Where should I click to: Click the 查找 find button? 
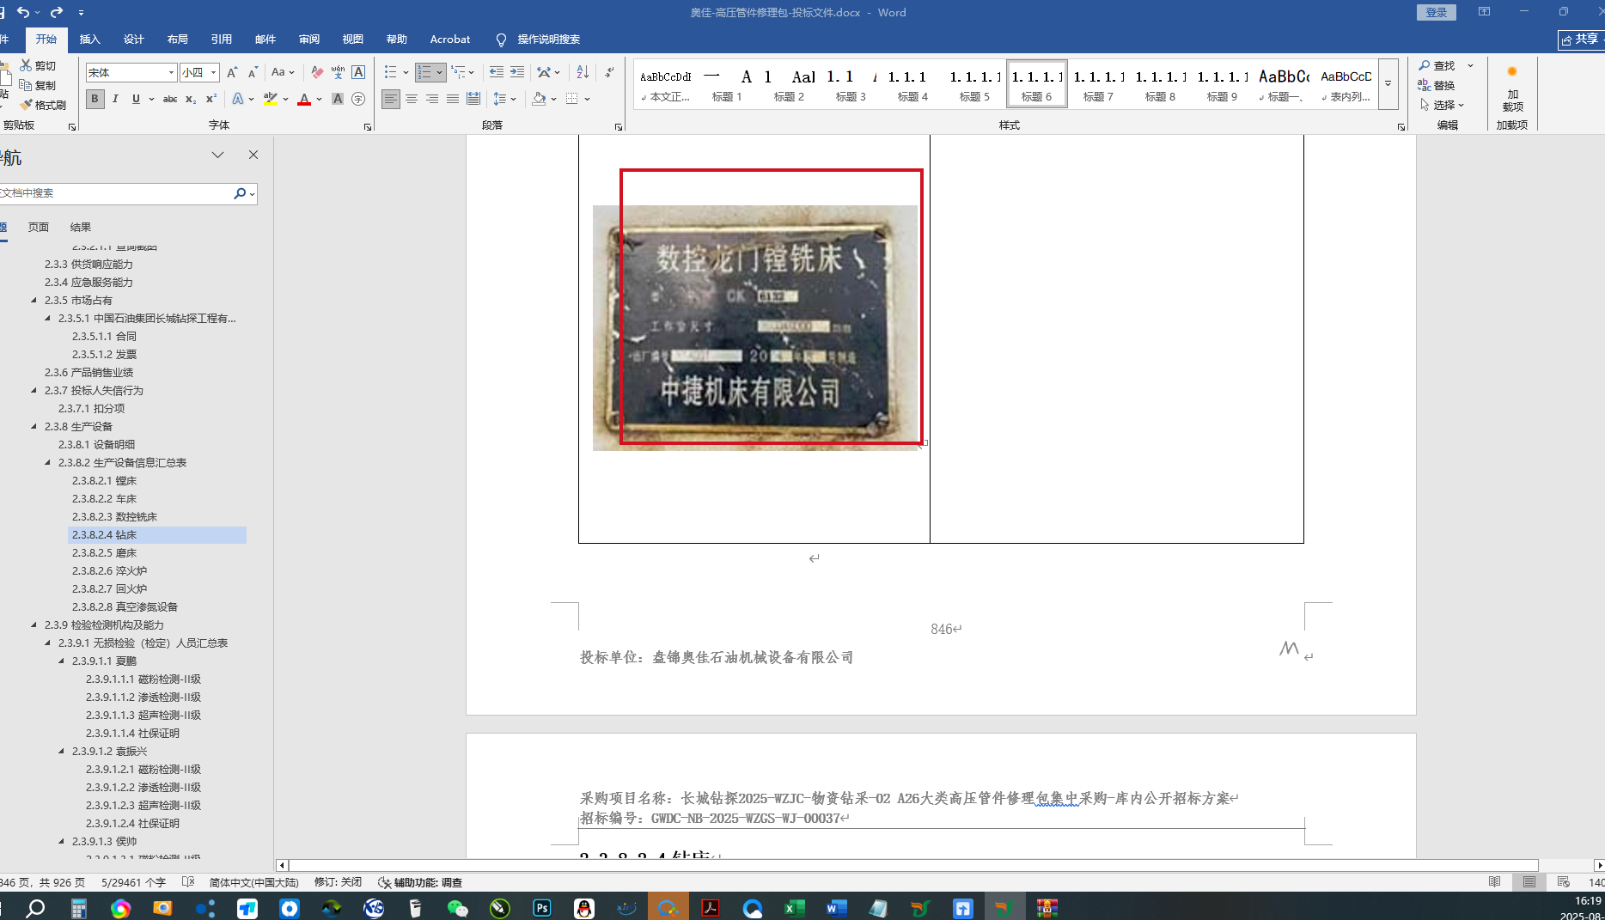click(1437, 65)
